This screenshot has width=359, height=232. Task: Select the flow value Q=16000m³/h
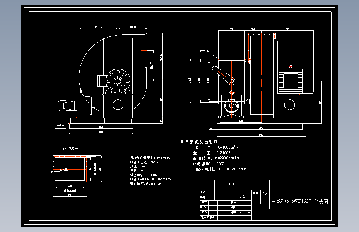229,147
